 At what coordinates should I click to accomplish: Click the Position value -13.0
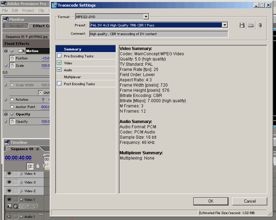[45, 58]
